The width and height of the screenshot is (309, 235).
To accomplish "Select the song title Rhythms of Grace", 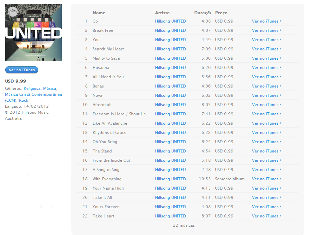I will click(x=110, y=133).
